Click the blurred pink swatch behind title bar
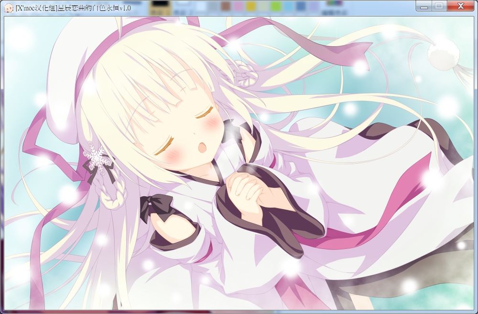Viewport: 478px width, 314px height. pyautogui.click(x=239, y=6)
